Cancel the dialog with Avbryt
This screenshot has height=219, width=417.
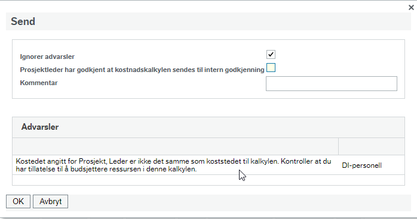(x=51, y=202)
